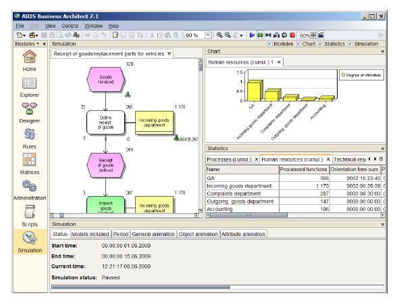Open the Scripts module
The width and height of the screenshot is (397, 305).
coord(30,216)
